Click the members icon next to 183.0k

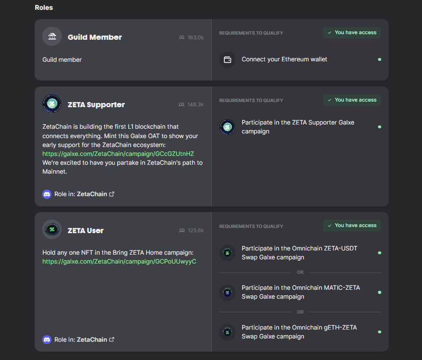182,37
